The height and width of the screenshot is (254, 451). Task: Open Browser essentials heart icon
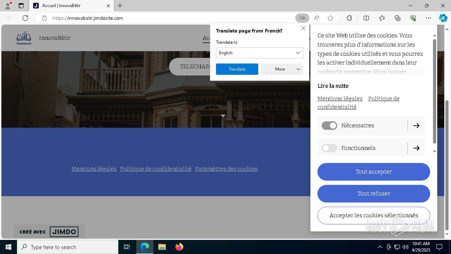(x=413, y=18)
